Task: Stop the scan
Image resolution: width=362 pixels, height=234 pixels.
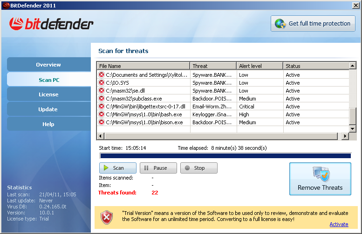Action: click(x=199, y=168)
